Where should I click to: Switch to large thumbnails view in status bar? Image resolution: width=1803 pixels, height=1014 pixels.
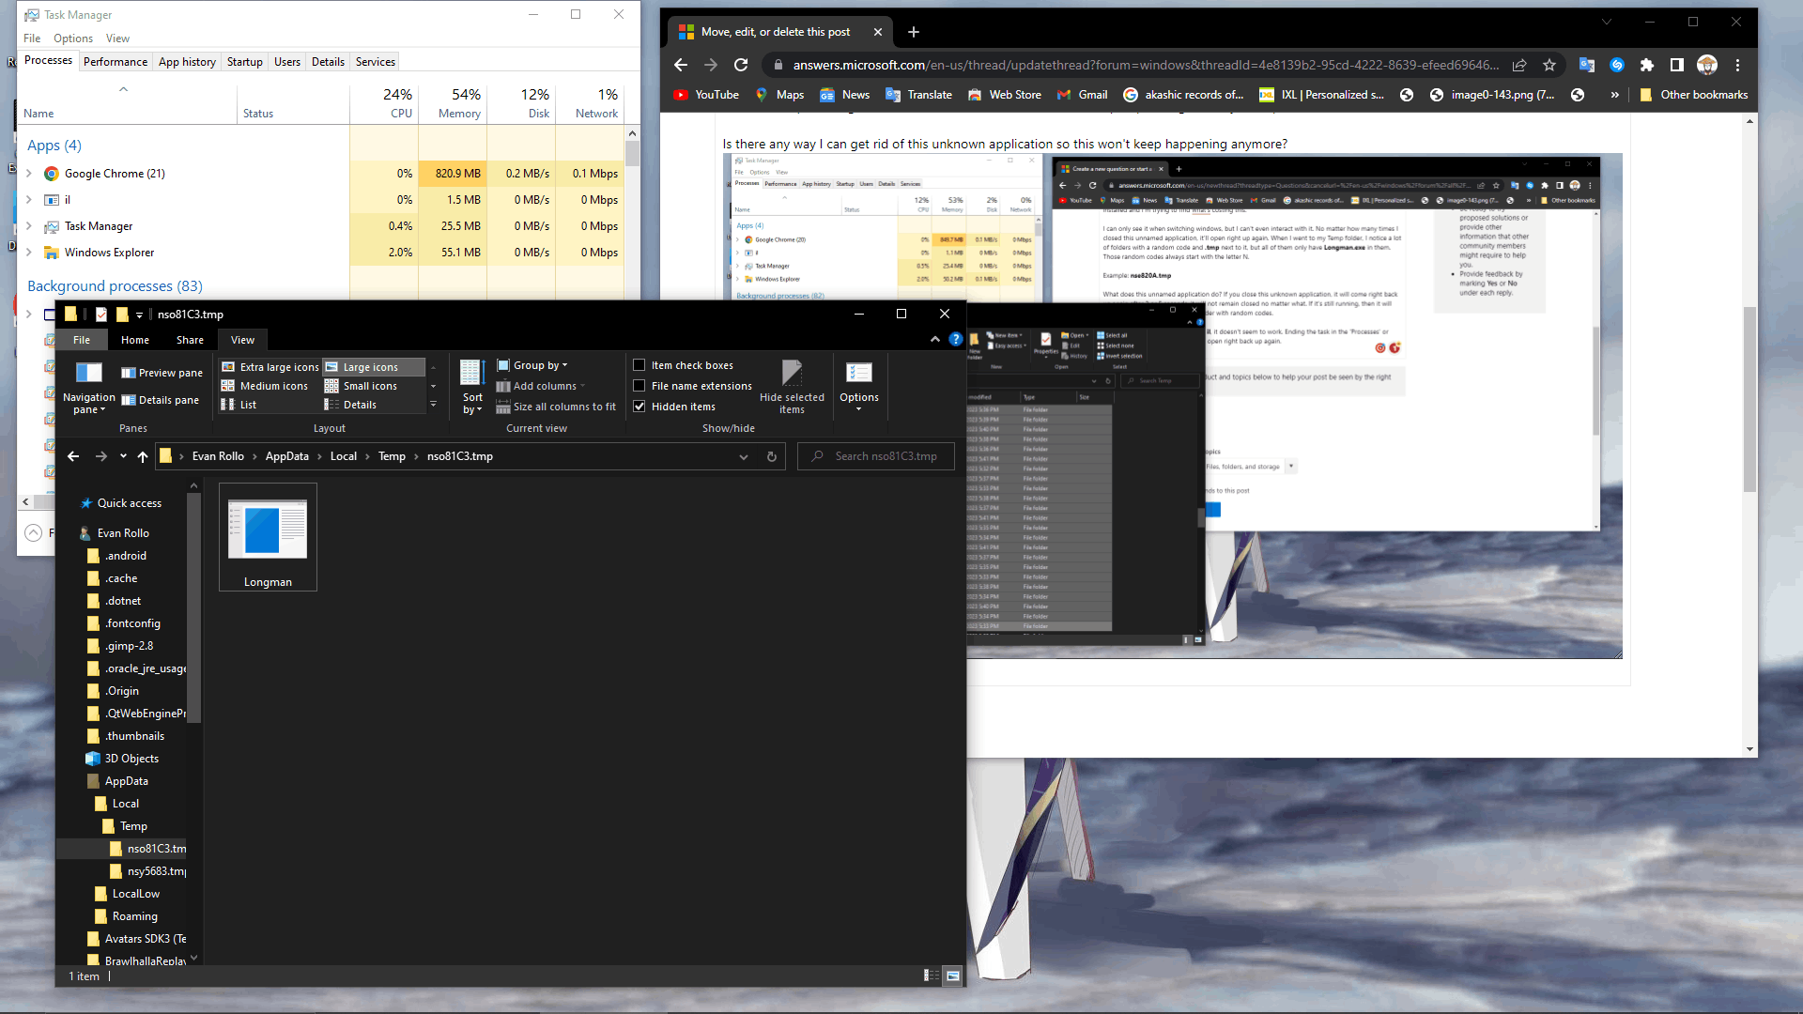(953, 976)
